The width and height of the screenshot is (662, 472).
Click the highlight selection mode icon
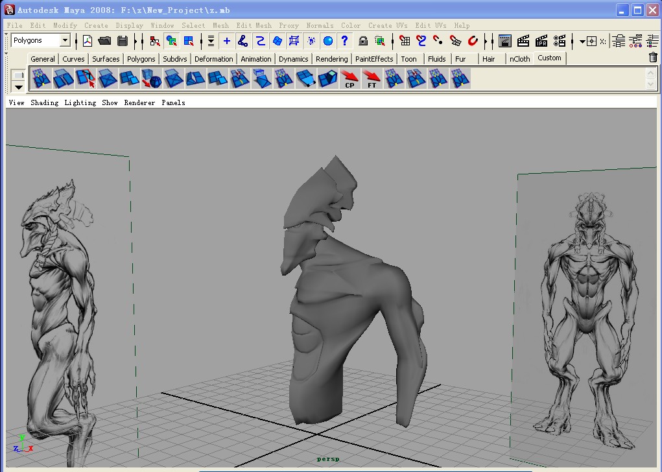tap(380, 41)
